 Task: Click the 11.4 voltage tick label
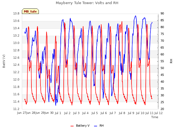16,102
